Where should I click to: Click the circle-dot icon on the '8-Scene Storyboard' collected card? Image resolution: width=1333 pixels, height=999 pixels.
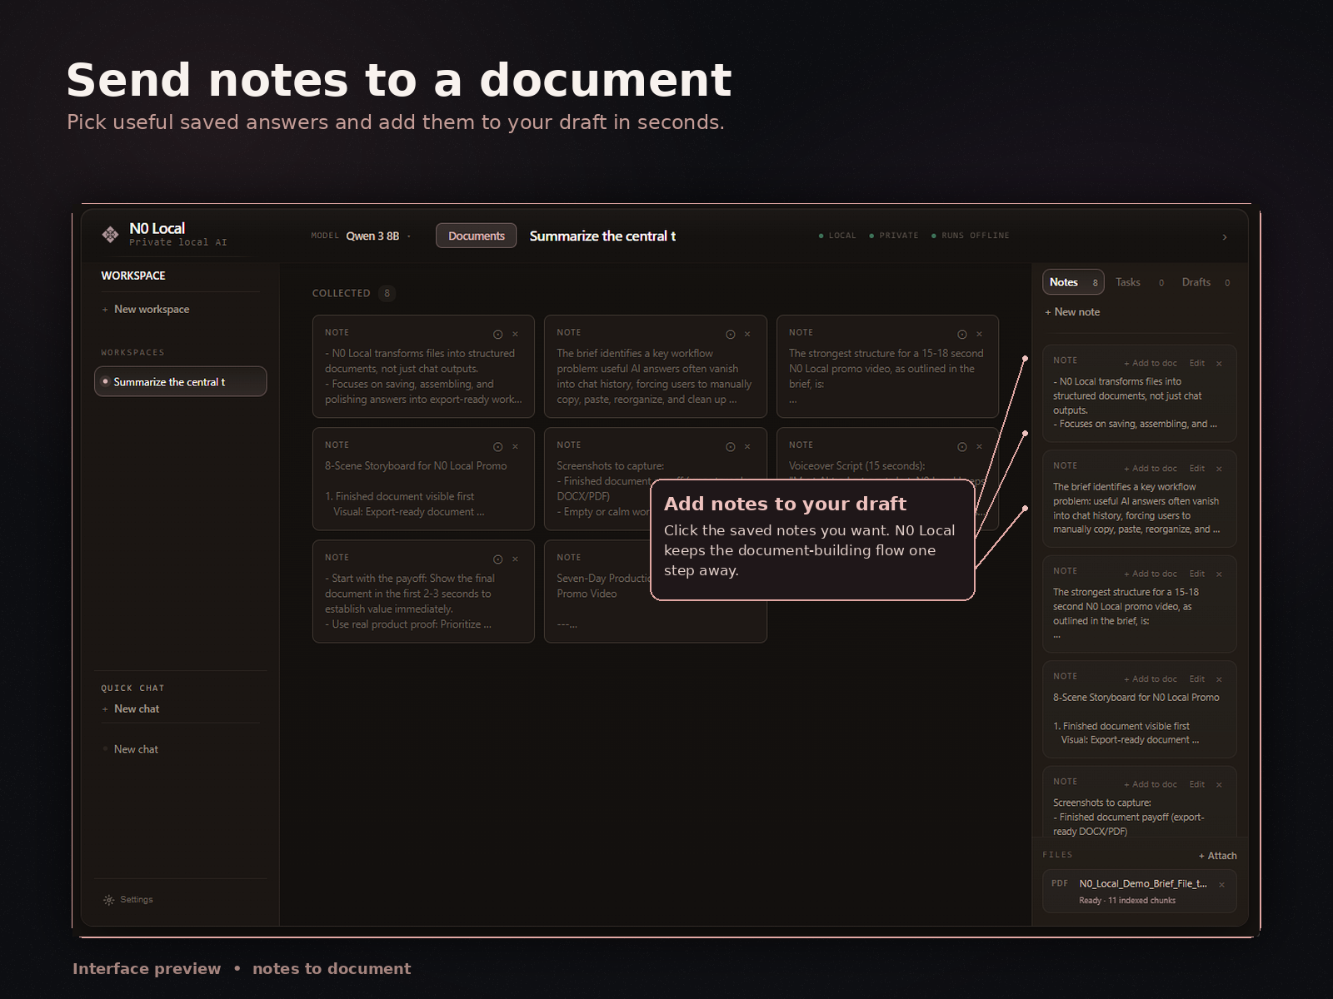tap(497, 447)
